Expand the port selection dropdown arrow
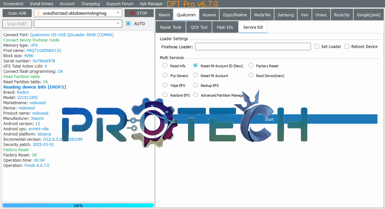The width and height of the screenshot is (385, 209). click(118, 24)
